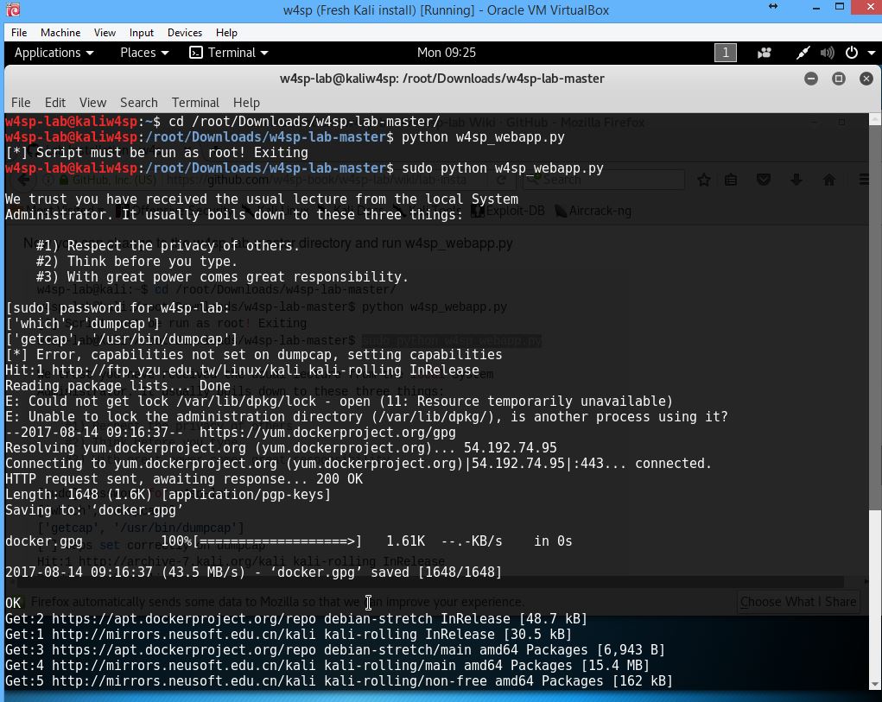Show bookmarks with the clipboard-style sidebar icon
Viewport: 882px width, 702px height.
(x=732, y=180)
